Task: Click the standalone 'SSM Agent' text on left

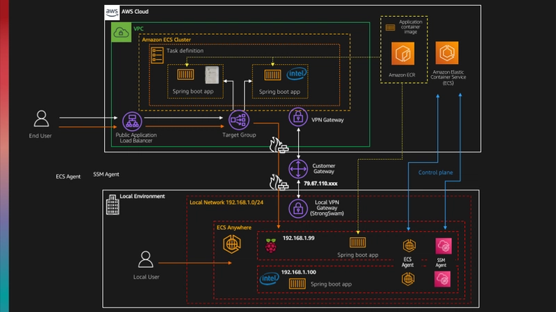Action: tap(106, 174)
